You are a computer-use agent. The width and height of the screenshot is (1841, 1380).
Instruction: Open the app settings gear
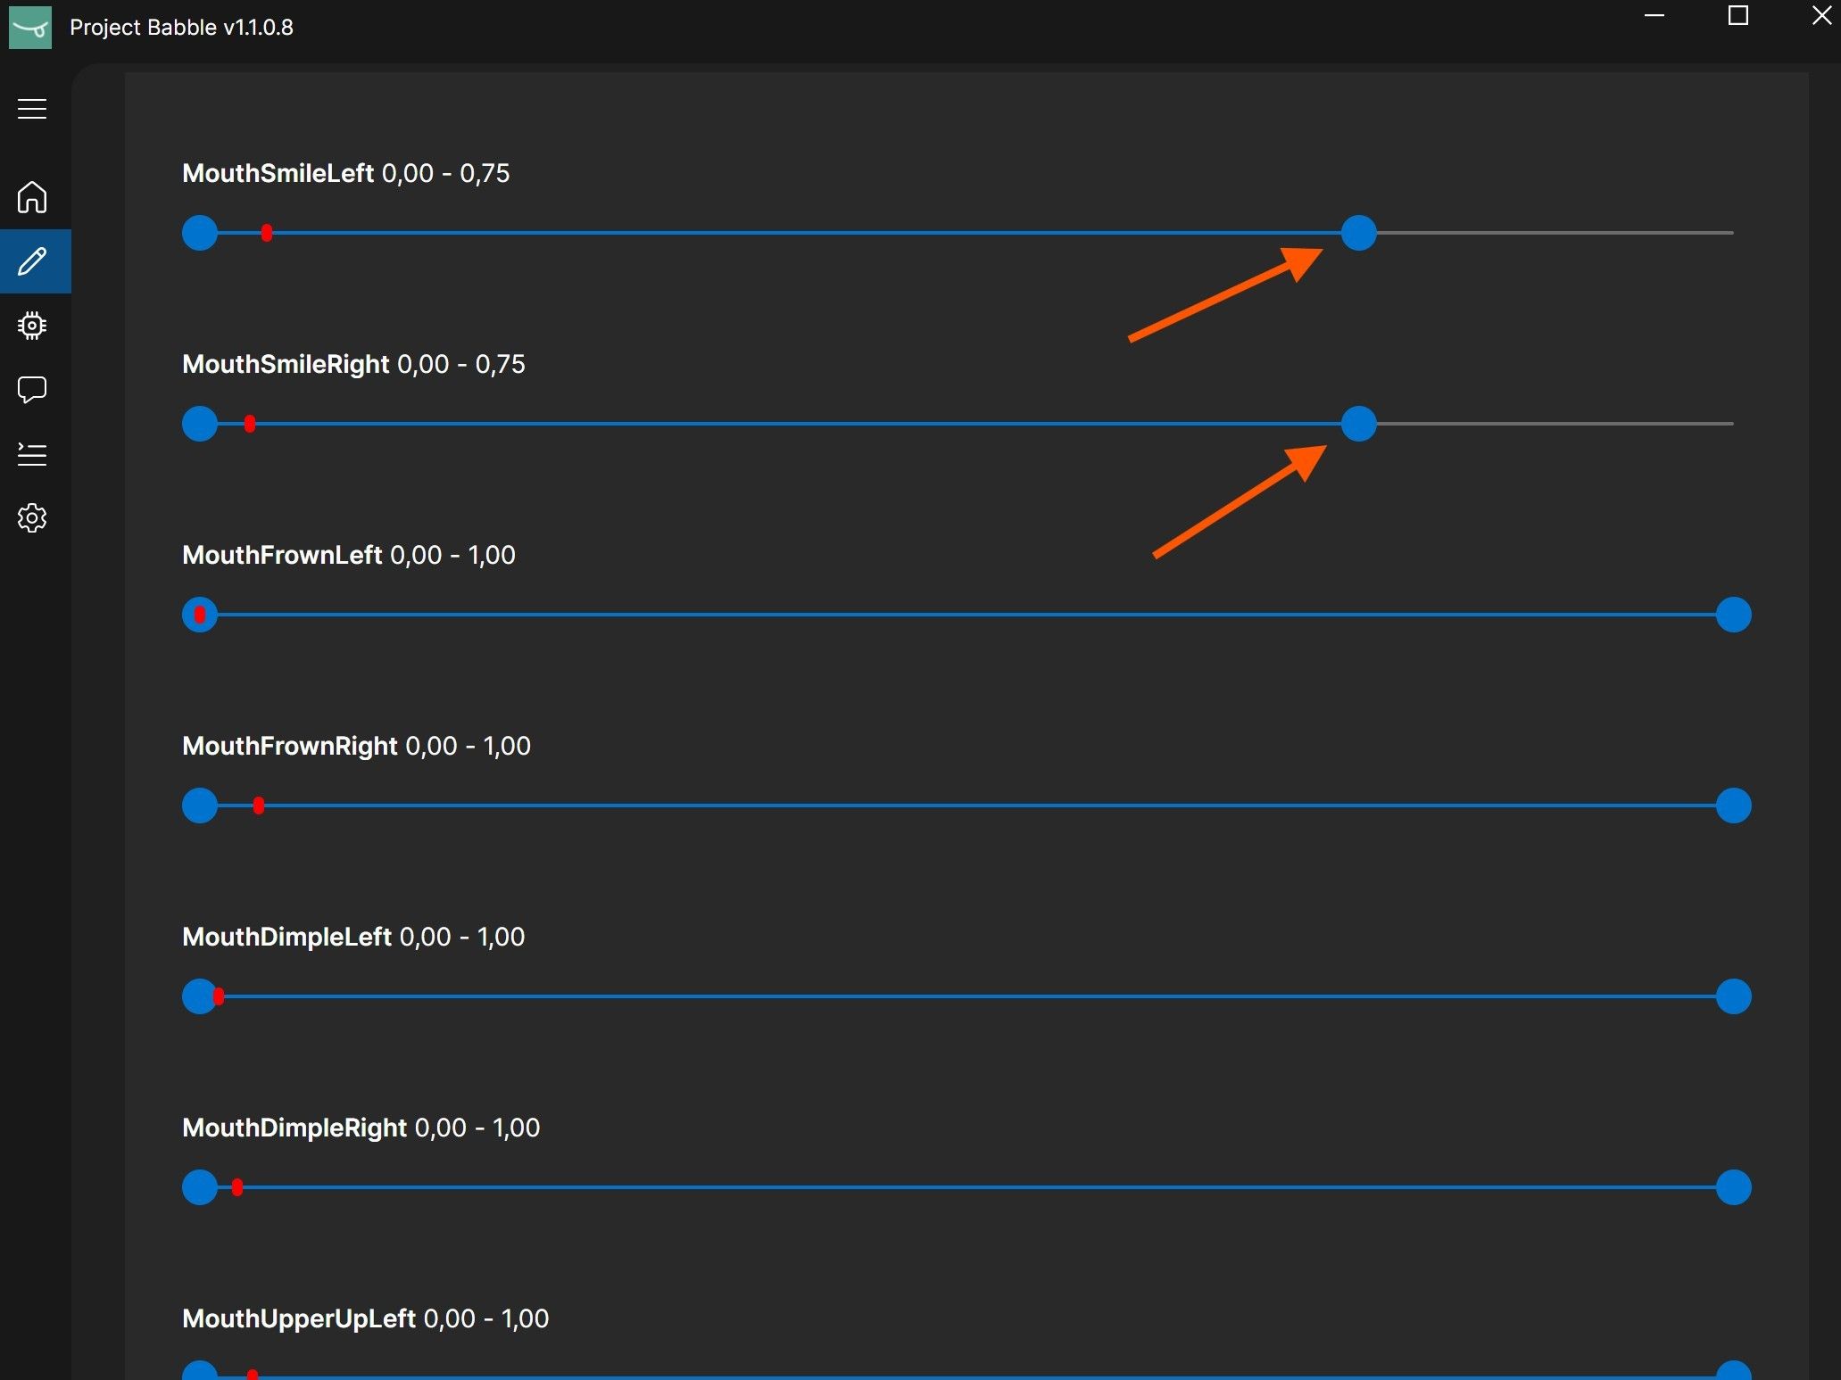[x=32, y=518]
